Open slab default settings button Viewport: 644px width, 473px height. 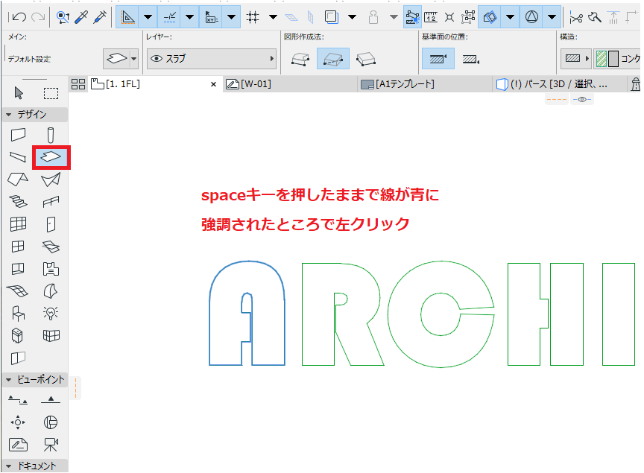pyautogui.click(x=120, y=59)
